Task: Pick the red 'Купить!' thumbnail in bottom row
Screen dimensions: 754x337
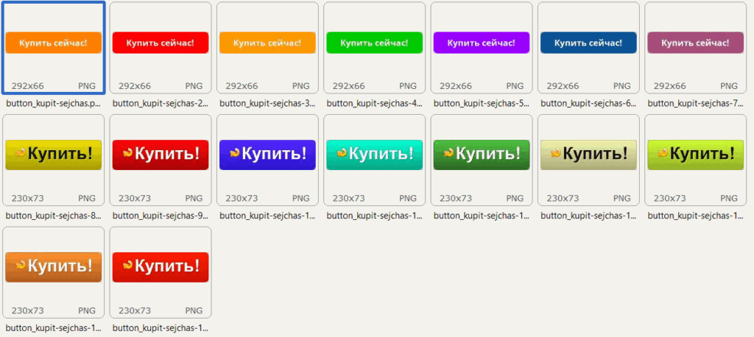Action: [160, 267]
